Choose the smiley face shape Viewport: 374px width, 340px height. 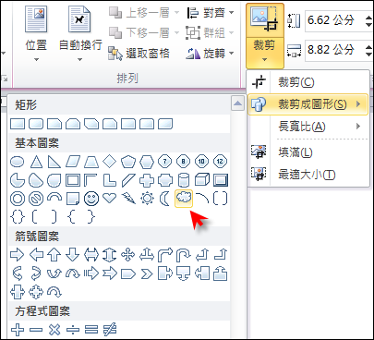(91, 199)
